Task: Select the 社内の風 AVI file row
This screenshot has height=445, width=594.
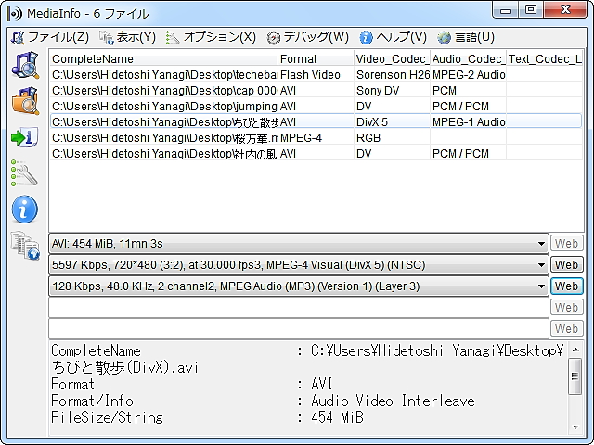Action: (316, 154)
